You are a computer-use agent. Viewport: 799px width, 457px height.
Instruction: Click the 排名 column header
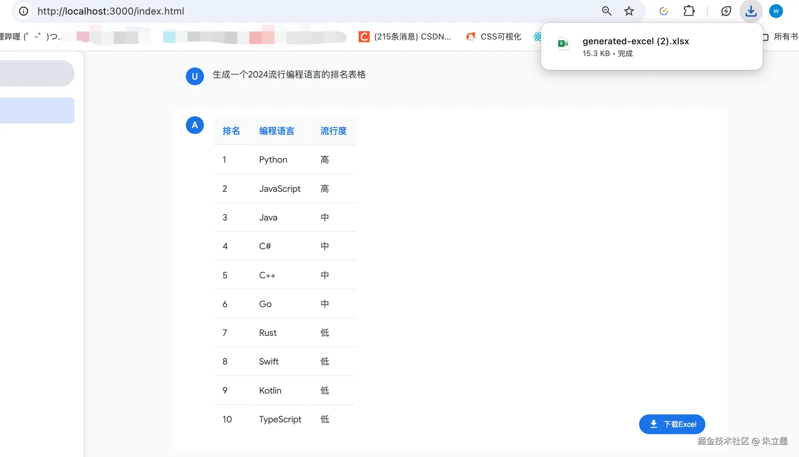pos(231,131)
